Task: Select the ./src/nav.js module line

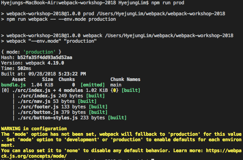Action: point(57,101)
